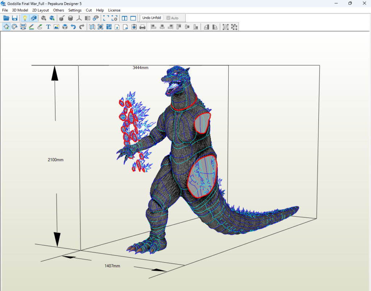
Task: Save the project with the floppy disk icon
Action: tap(15, 18)
